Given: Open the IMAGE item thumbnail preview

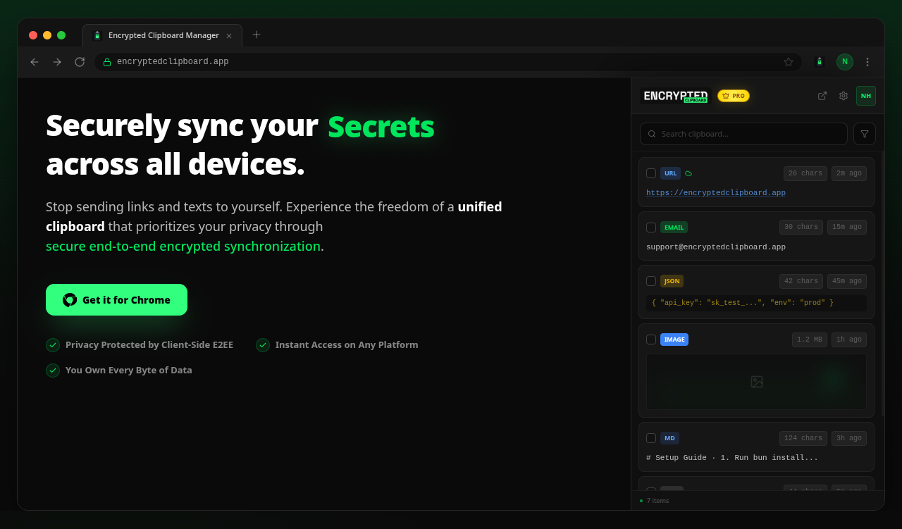Looking at the screenshot, I should coord(756,382).
